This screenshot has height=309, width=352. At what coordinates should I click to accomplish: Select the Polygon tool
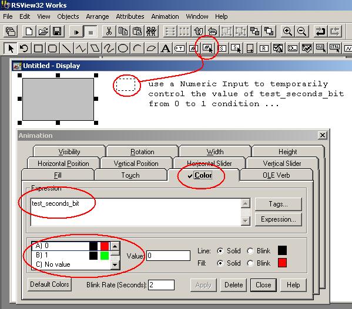tap(95, 48)
